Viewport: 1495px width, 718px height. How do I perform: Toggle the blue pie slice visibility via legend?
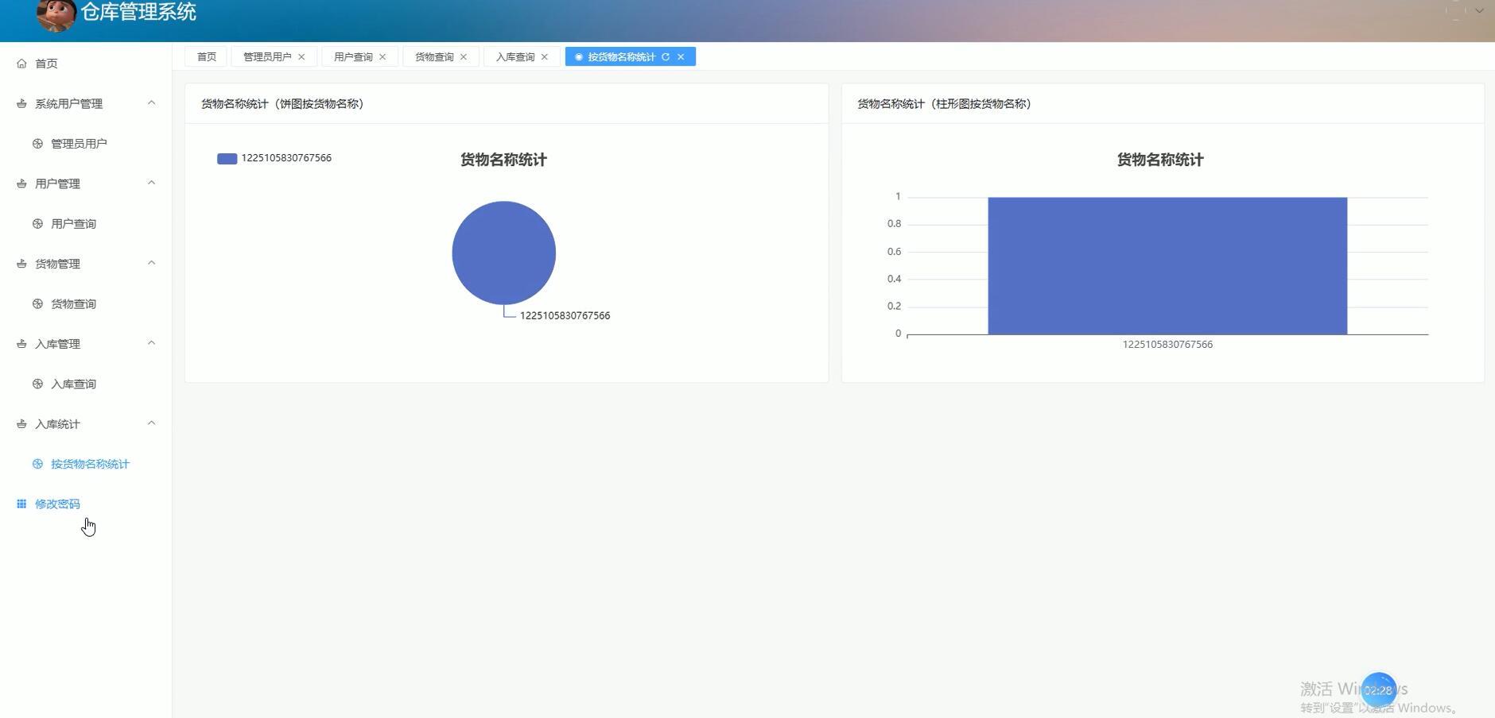coord(226,158)
